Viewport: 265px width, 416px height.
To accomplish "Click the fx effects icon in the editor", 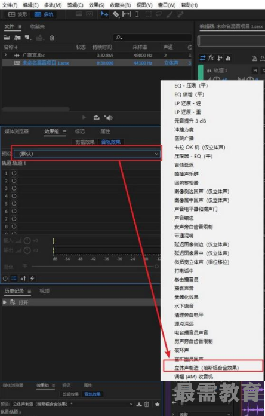I will pyautogui.click(x=211, y=58).
